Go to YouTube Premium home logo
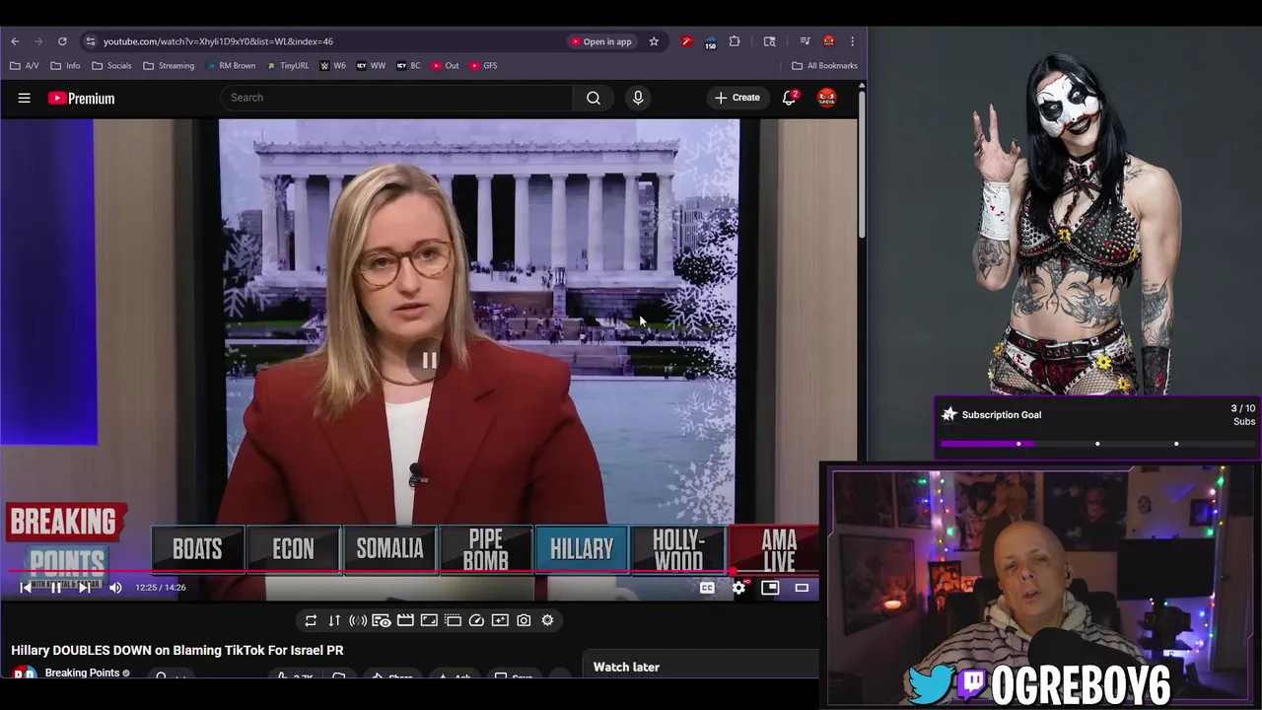The height and width of the screenshot is (710, 1262). (x=81, y=98)
